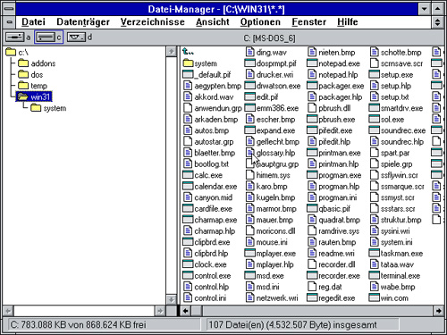Select calc.exe program icon
This screenshot has width=447, height=335.
tap(188, 175)
